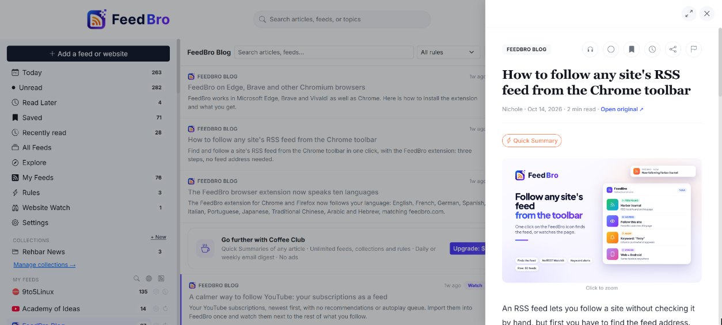The height and width of the screenshot is (325, 722).
Task: Click the FeedBro logo icon
Action: point(97,19)
